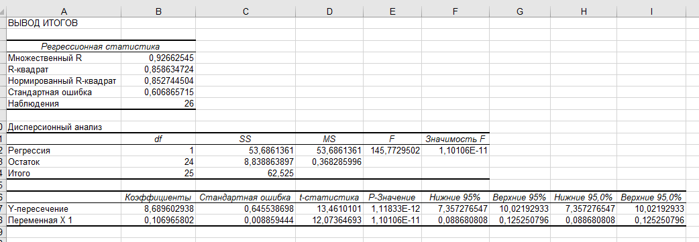Click the 'Y-пересечение' row label
Image resolution: width=699 pixels, height=242 pixels.
pos(63,208)
